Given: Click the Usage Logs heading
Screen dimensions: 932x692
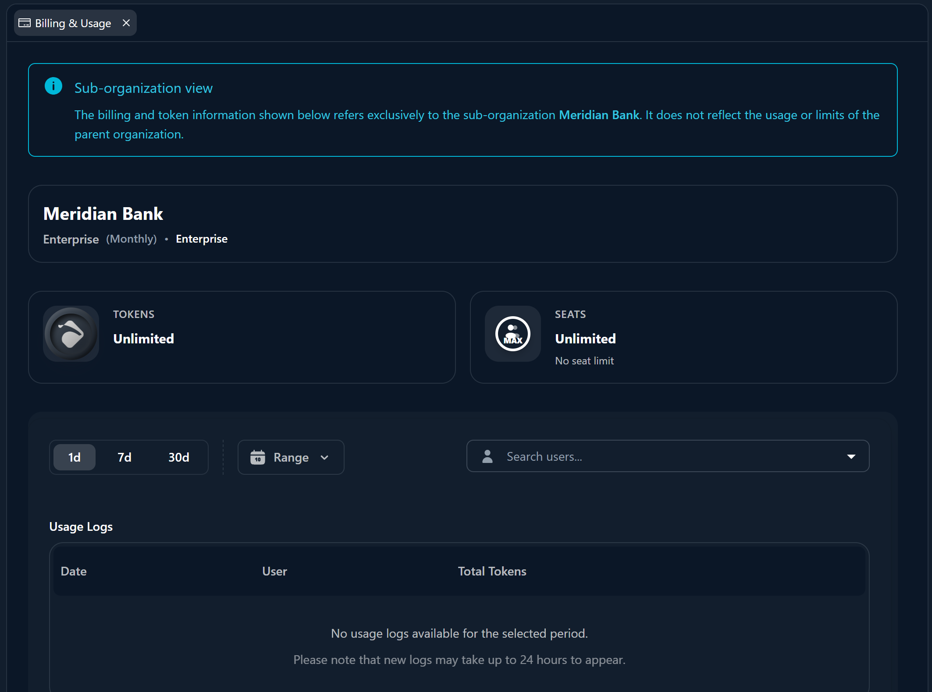Looking at the screenshot, I should [x=81, y=526].
